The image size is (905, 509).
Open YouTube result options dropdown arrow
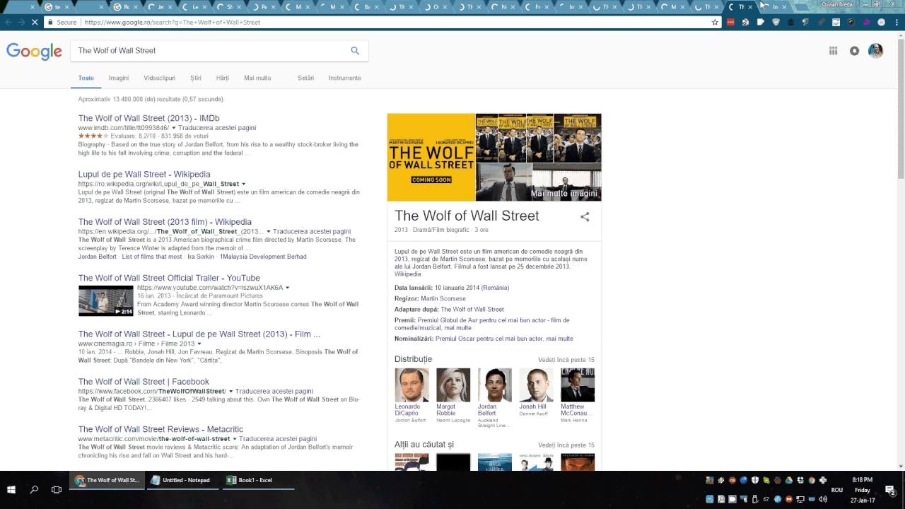pyautogui.click(x=287, y=288)
